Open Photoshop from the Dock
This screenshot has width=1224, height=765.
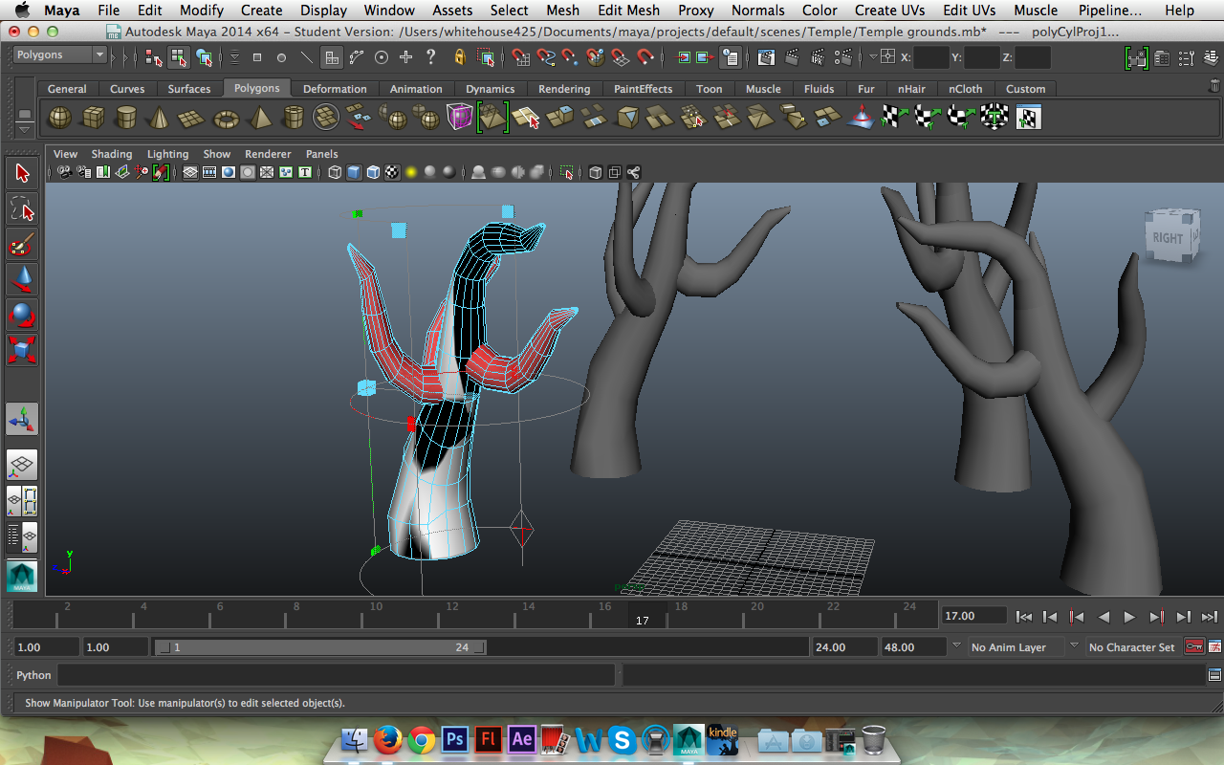pyautogui.click(x=455, y=739)
